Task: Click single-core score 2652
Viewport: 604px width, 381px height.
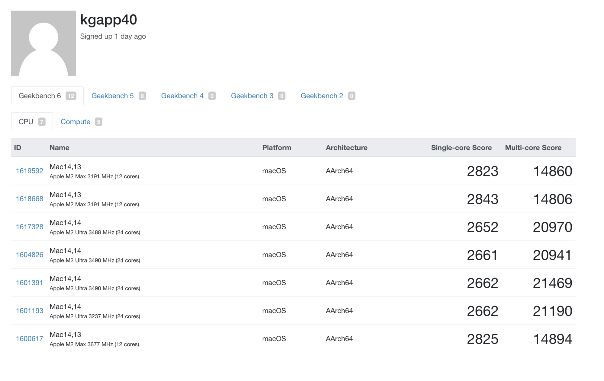Action: 483,227
